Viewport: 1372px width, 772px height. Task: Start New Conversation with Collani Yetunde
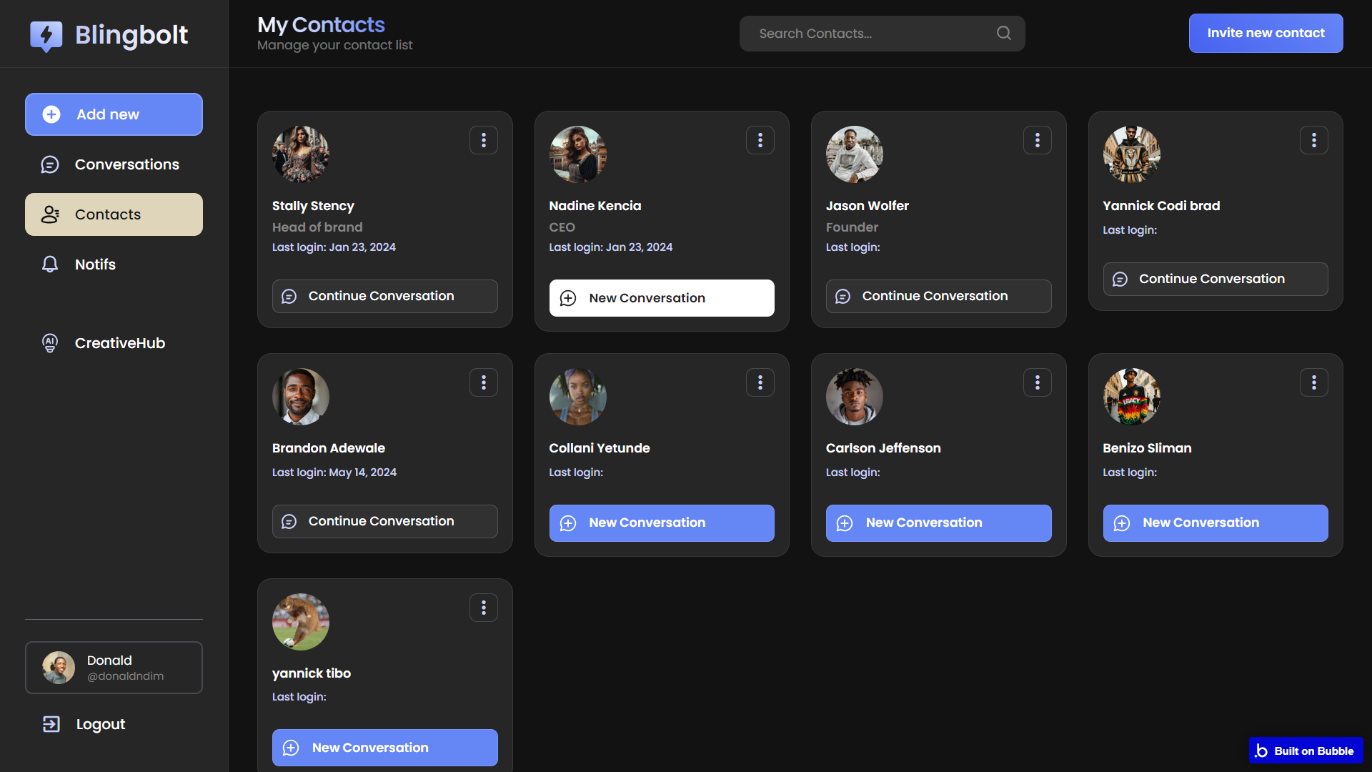[661, 523]
